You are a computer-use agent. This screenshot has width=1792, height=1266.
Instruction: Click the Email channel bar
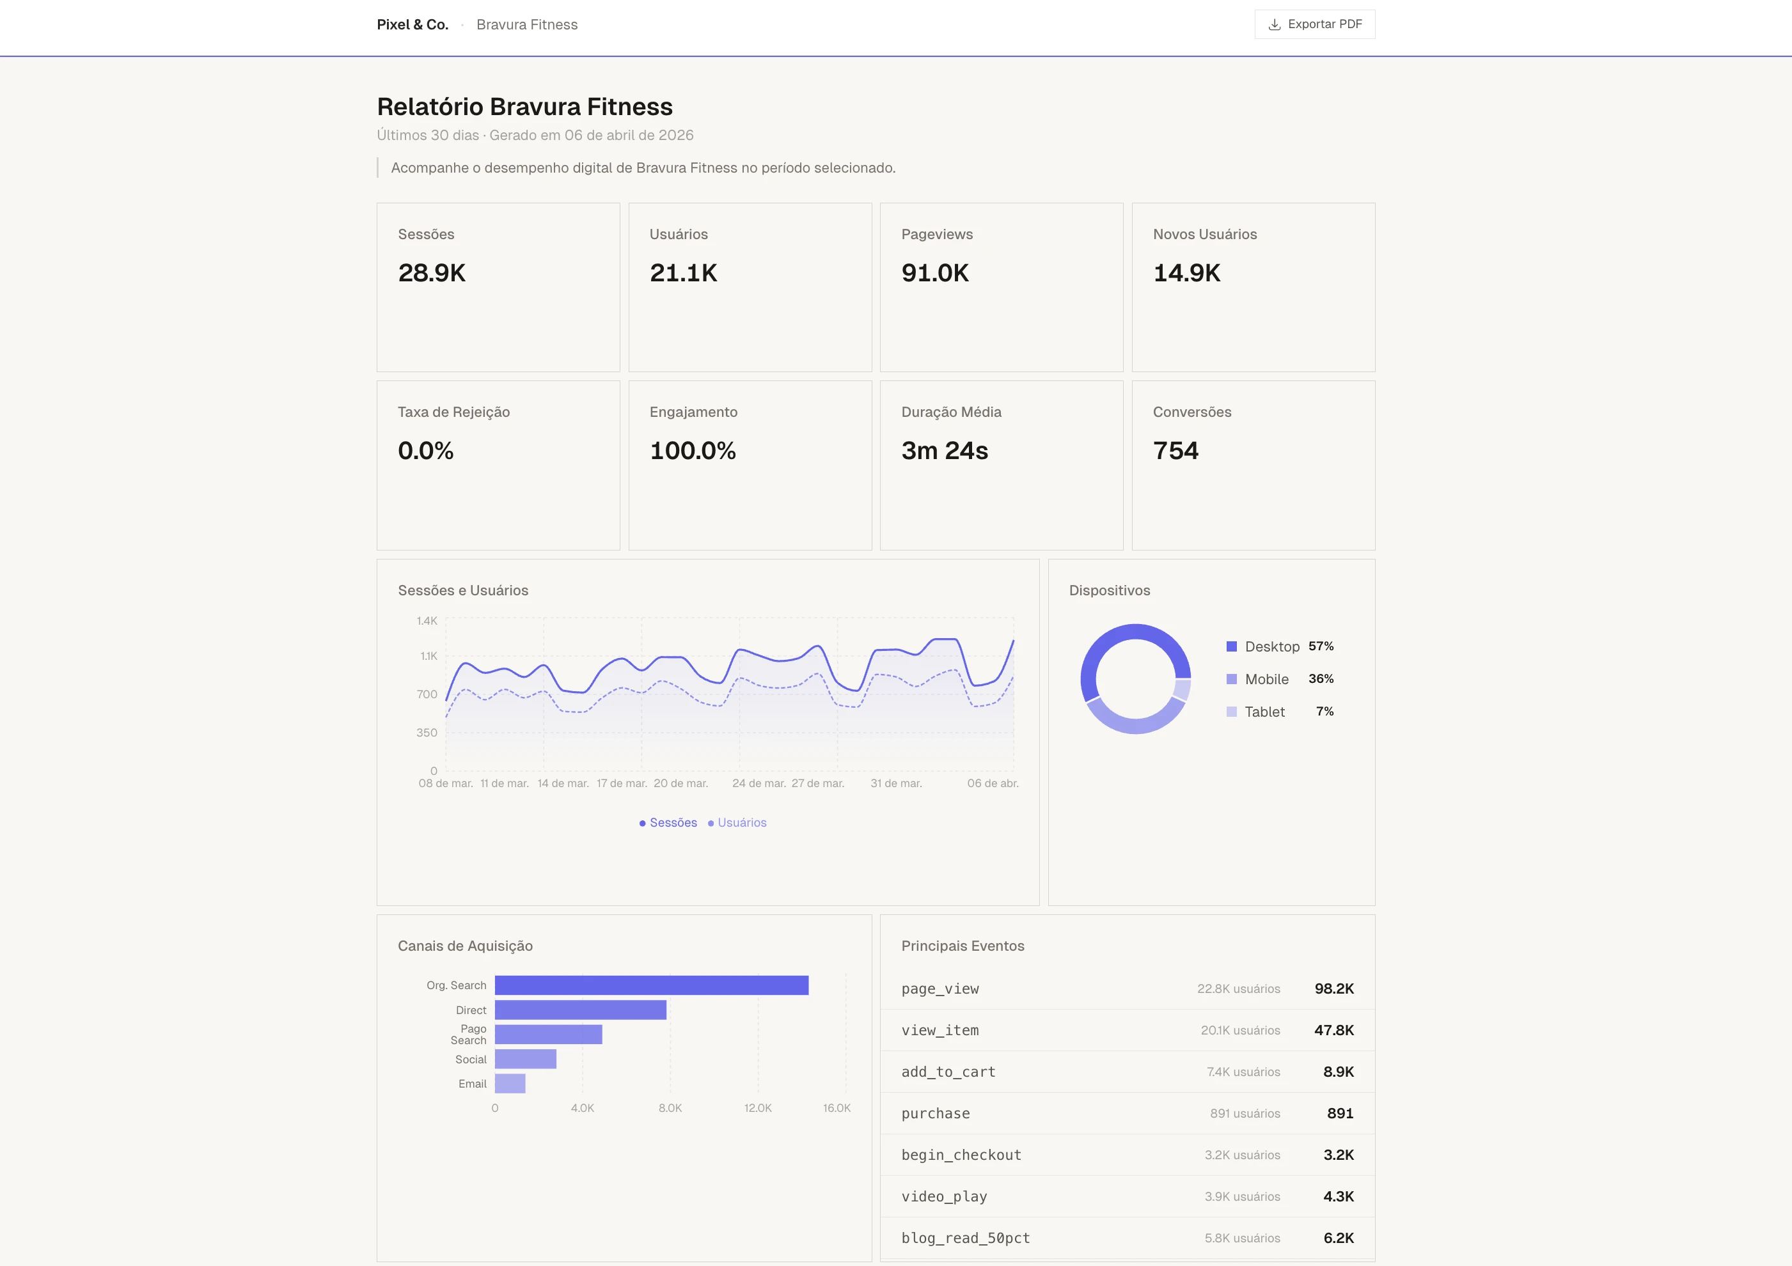click(x=510, y=1083)
